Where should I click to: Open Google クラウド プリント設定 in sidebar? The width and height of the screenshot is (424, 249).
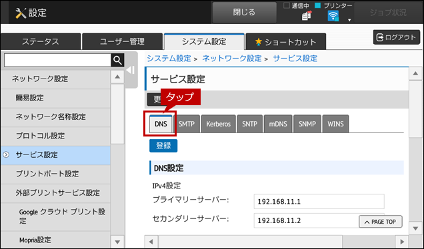click(x=55, y=216)
